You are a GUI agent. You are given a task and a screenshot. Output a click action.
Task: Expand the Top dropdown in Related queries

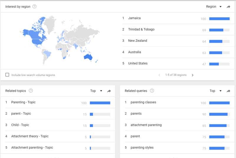pos(216,91)
